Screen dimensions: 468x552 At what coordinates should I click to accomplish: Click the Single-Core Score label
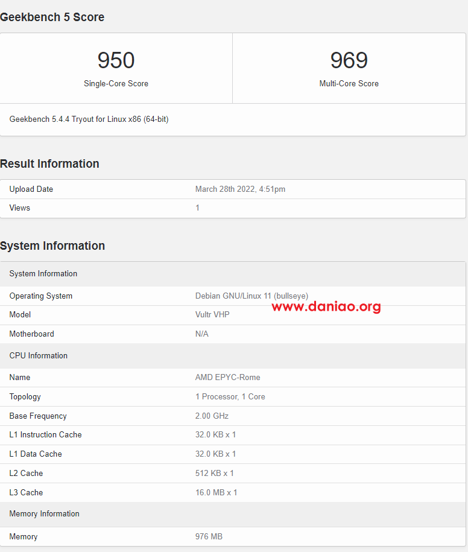[x=116, y=83]
